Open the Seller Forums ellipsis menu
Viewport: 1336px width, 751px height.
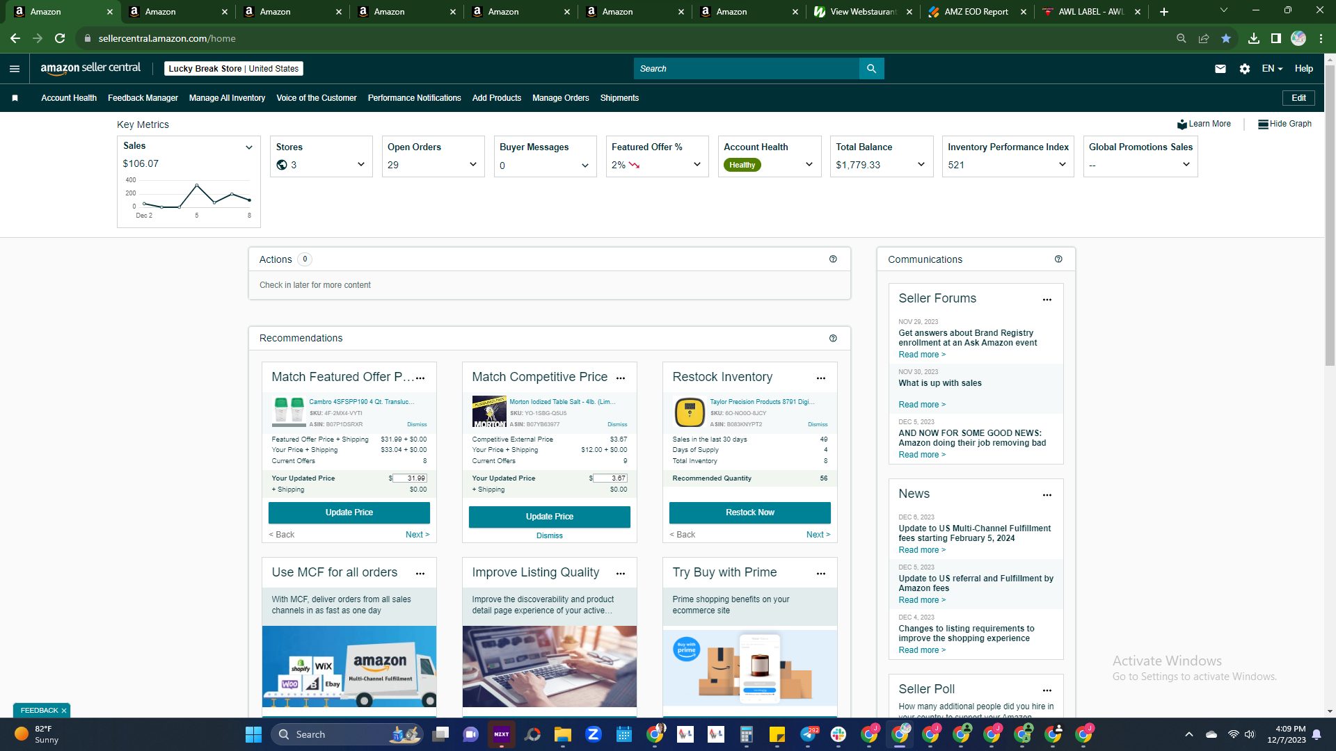coord(1047,300)
